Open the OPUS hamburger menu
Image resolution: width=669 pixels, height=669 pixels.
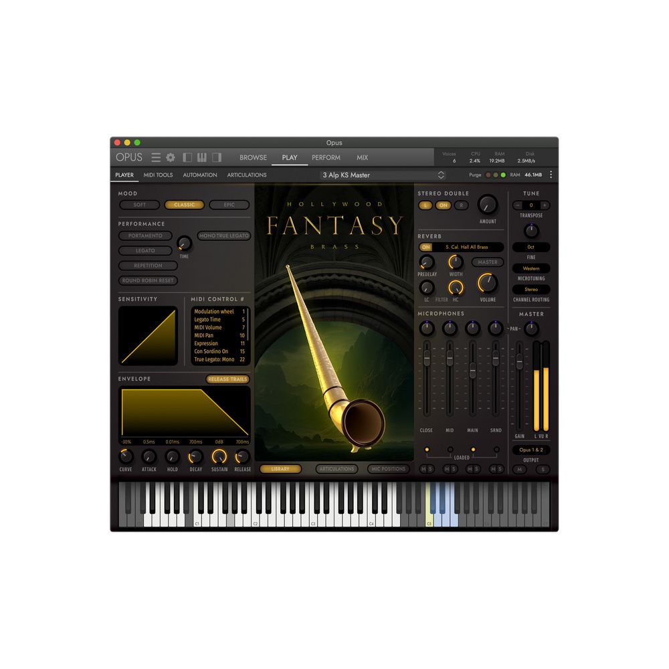[156, 157]
